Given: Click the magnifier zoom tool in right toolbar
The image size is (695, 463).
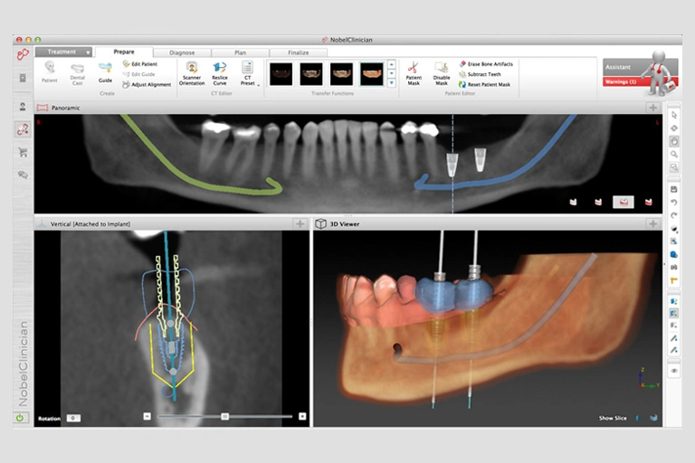Looking at the screenshot, I should point(674,155).
